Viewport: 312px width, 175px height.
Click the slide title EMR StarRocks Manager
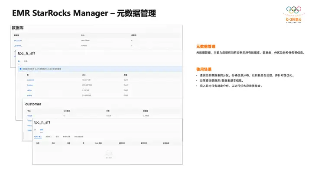click(x=84, y=13)
